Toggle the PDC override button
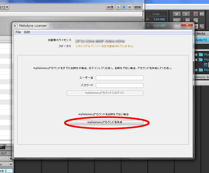The image size is (209, 173). tap(177, 20)
